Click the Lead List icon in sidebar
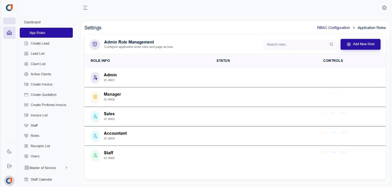The image size is (392, 187). 26,54
